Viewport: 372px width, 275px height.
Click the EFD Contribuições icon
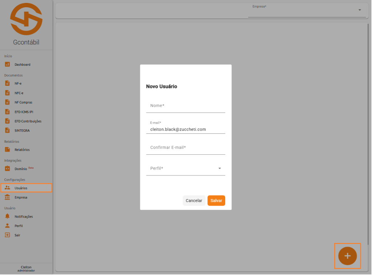coord(7,121)
